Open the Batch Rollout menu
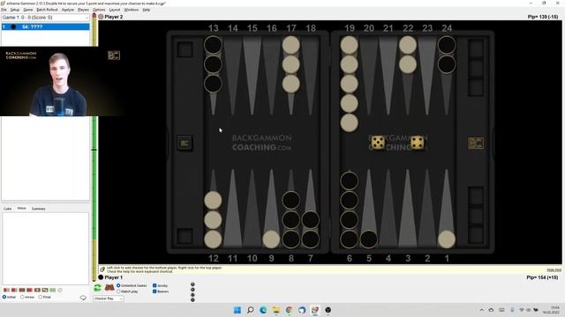Screen dimensions: 565x317 [47, 10]
